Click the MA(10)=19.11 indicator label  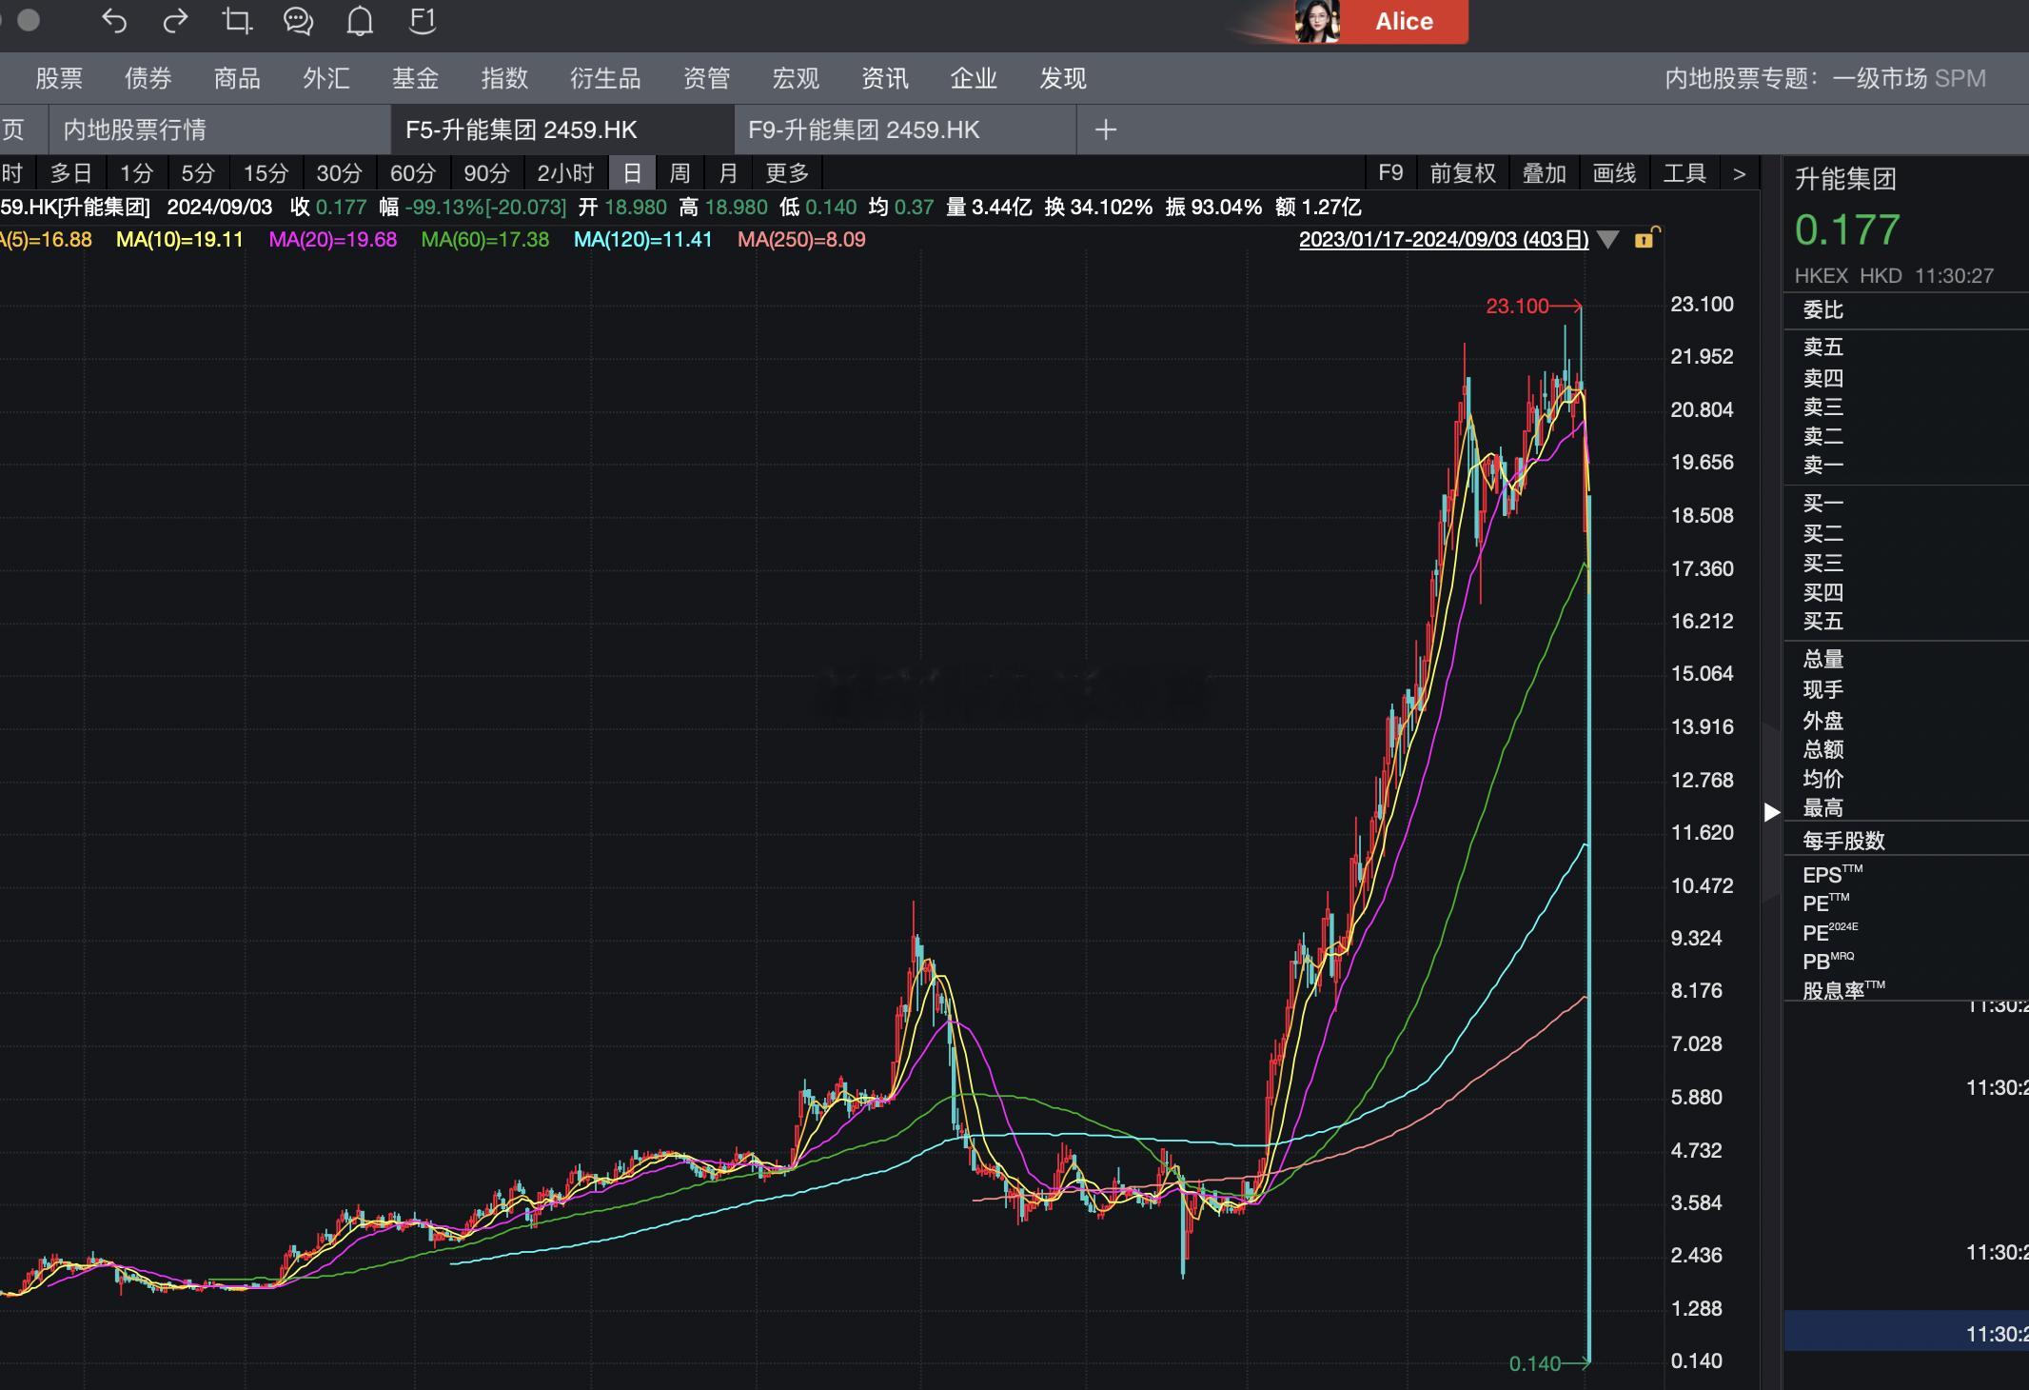(x=180, y=240)
